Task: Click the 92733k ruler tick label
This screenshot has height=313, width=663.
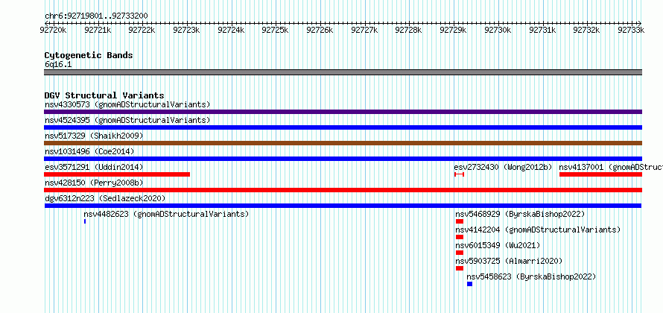Action: pyautogui.click(x=631, y=30)
